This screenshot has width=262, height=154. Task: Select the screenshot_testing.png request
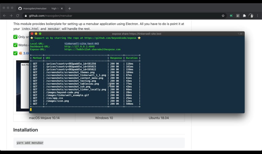[85, 81]
